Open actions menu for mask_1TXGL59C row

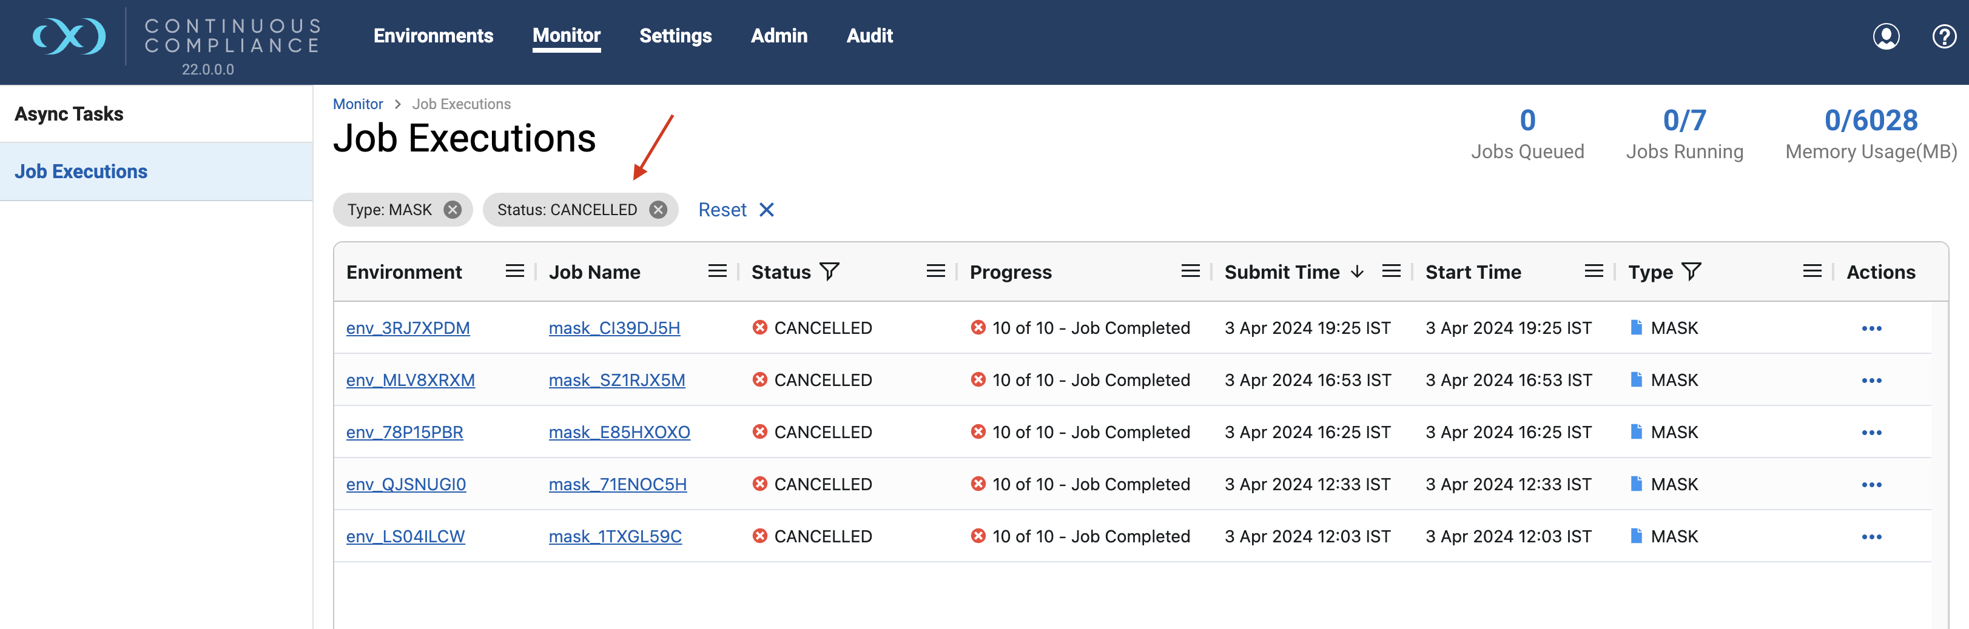1872,537
